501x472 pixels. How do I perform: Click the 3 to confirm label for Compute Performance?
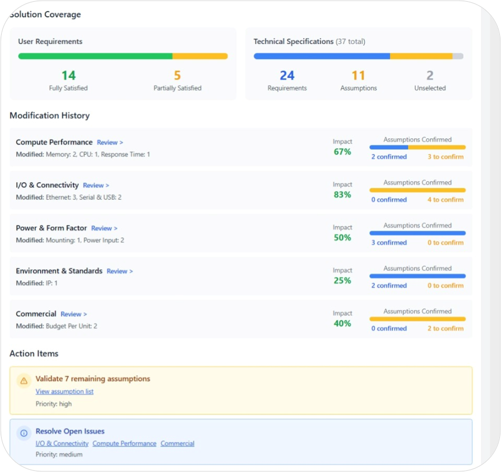click(x=445, y=157)
